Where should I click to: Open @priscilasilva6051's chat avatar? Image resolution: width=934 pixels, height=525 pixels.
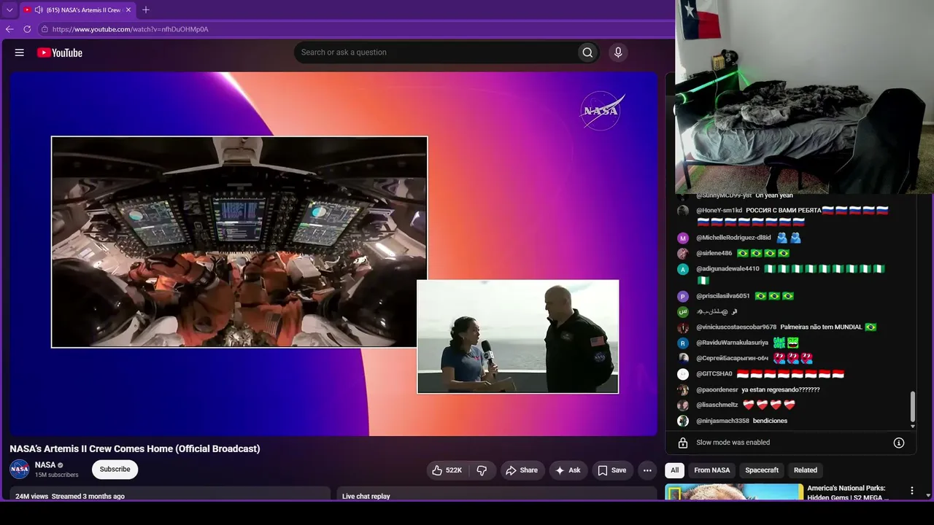(683, 296)
